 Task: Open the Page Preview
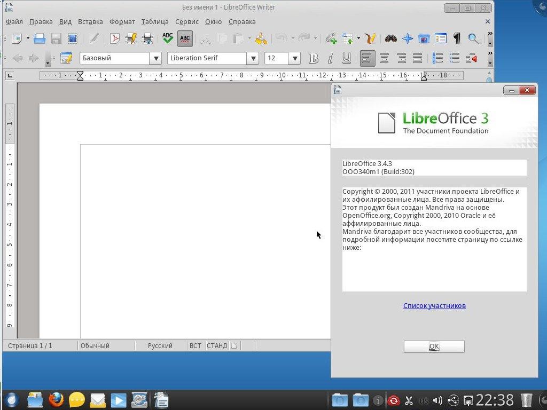[148, 38]
